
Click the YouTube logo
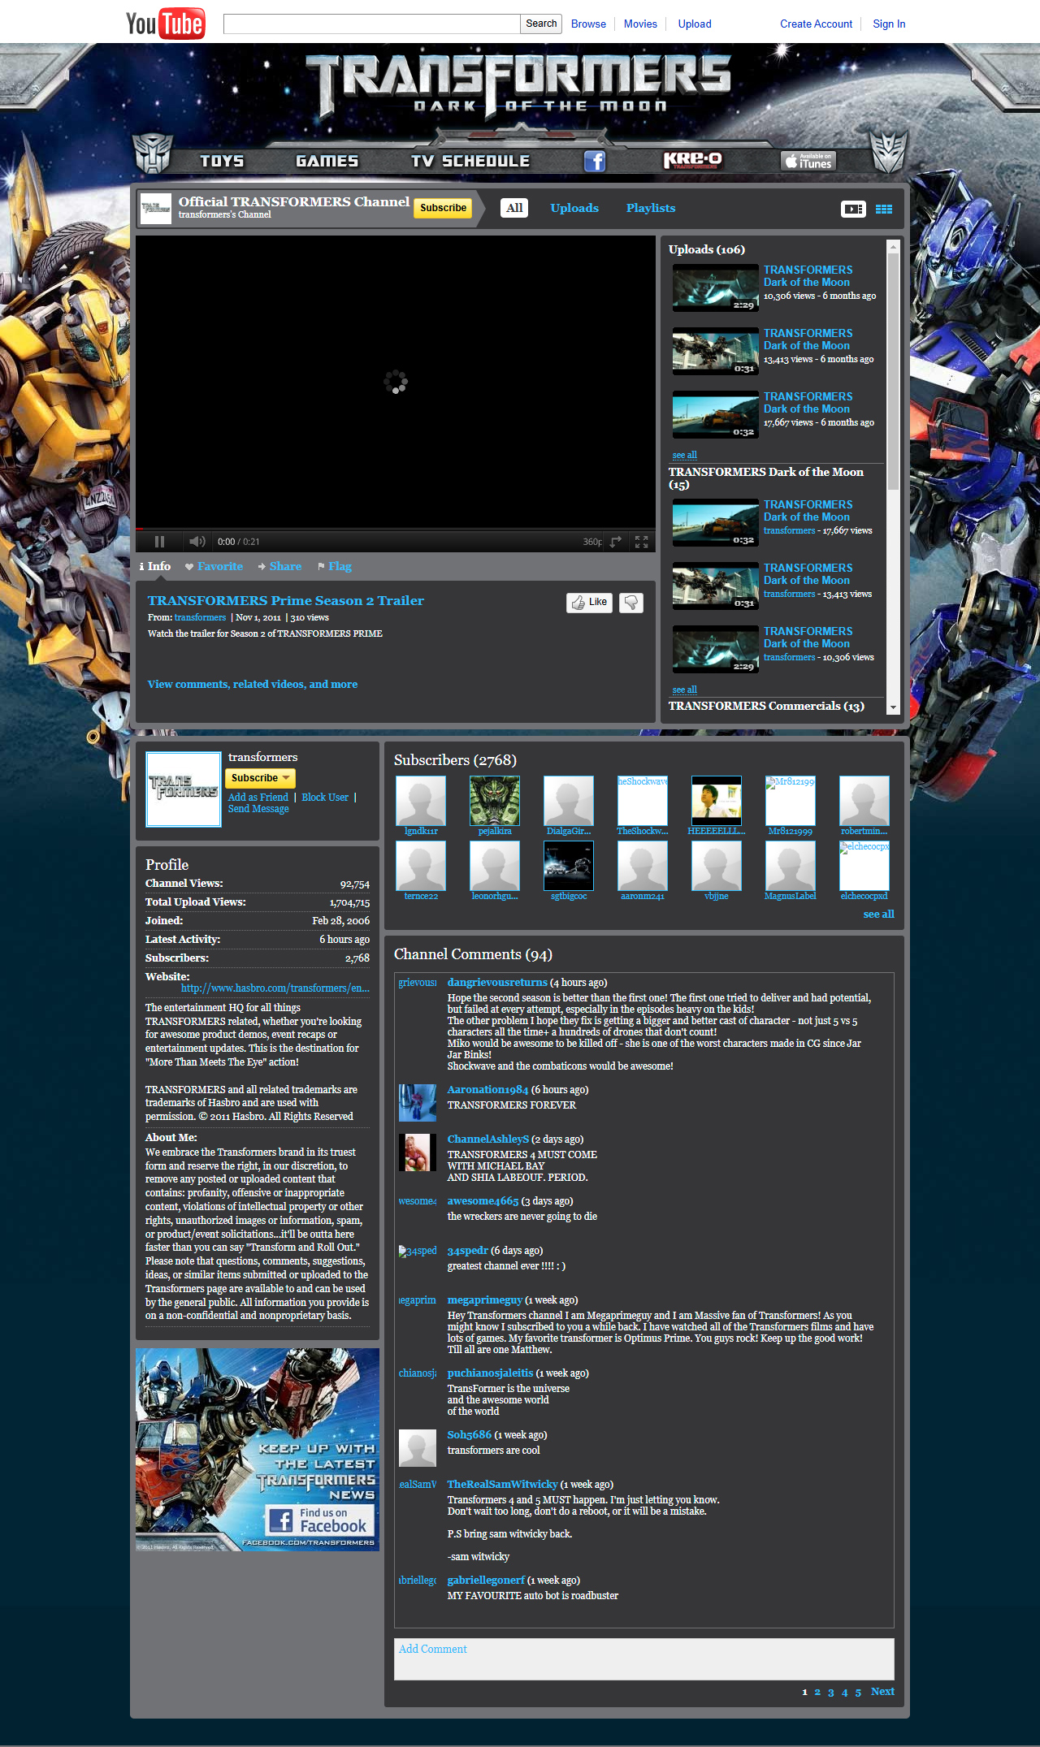coord(165,24)
